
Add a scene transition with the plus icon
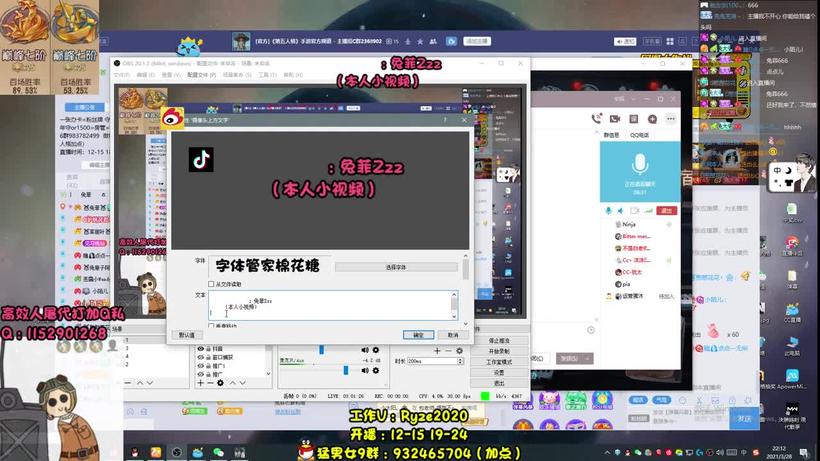pyautogui.click(x=437, y=351)
